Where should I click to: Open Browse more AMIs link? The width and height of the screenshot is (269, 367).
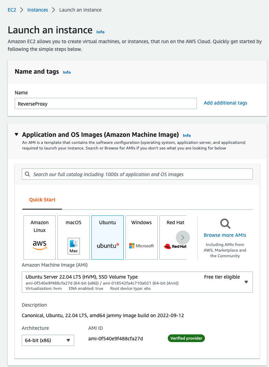coord(225,235)
